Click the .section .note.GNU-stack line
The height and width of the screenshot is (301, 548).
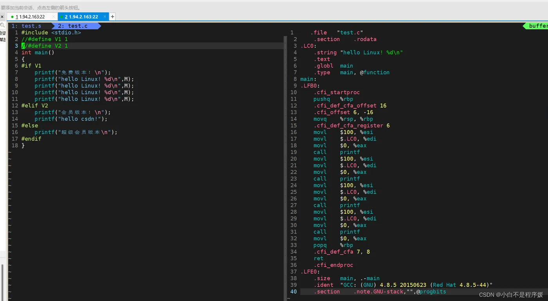pos(380,292)
